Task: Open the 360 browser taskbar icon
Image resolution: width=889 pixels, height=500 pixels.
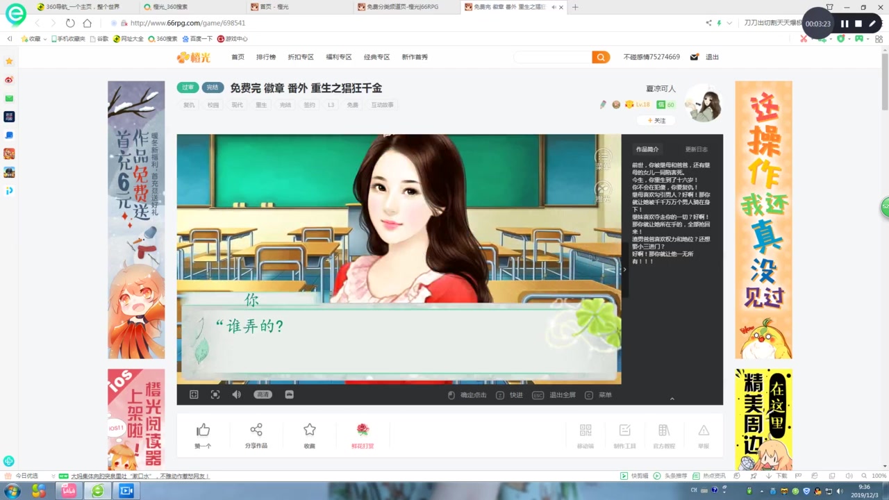Action: [x=98, y=491]
